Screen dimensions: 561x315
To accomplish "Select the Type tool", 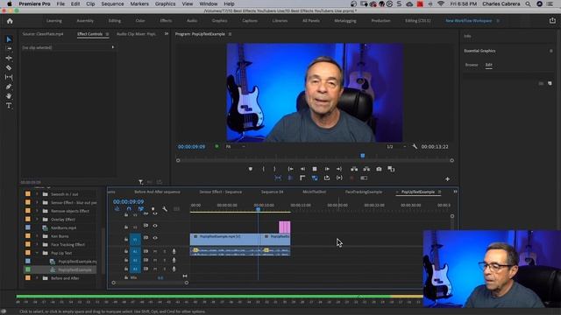I will pyautogui.click(x=9, y=106).
